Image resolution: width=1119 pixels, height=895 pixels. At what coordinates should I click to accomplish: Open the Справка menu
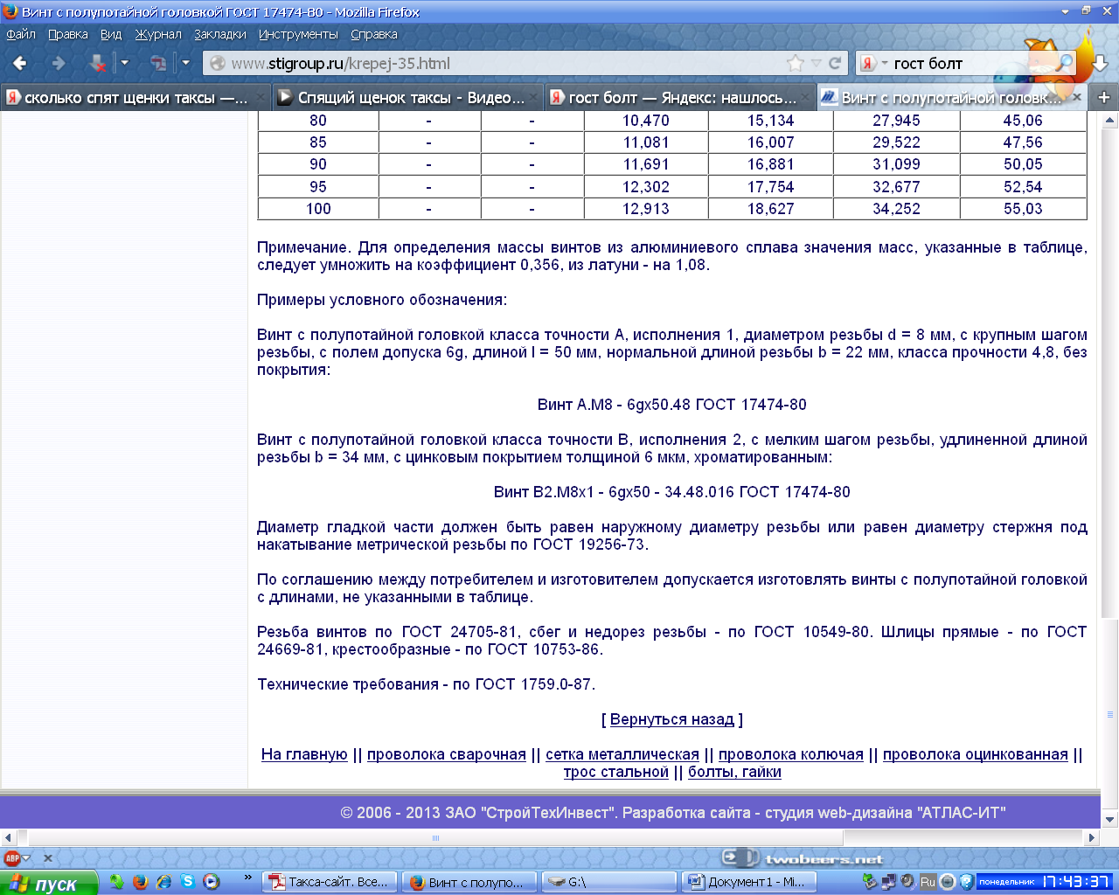coord(374,34)
